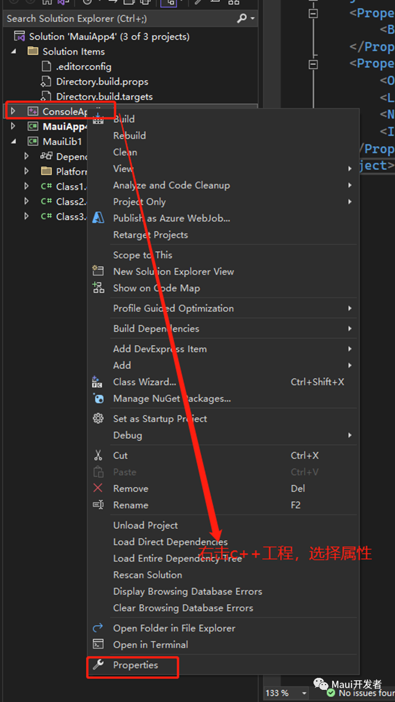The width and height of the screenshot is (395, 702).
Task: Select the Directory.build.props file
Action: click(x=102, y=82)
